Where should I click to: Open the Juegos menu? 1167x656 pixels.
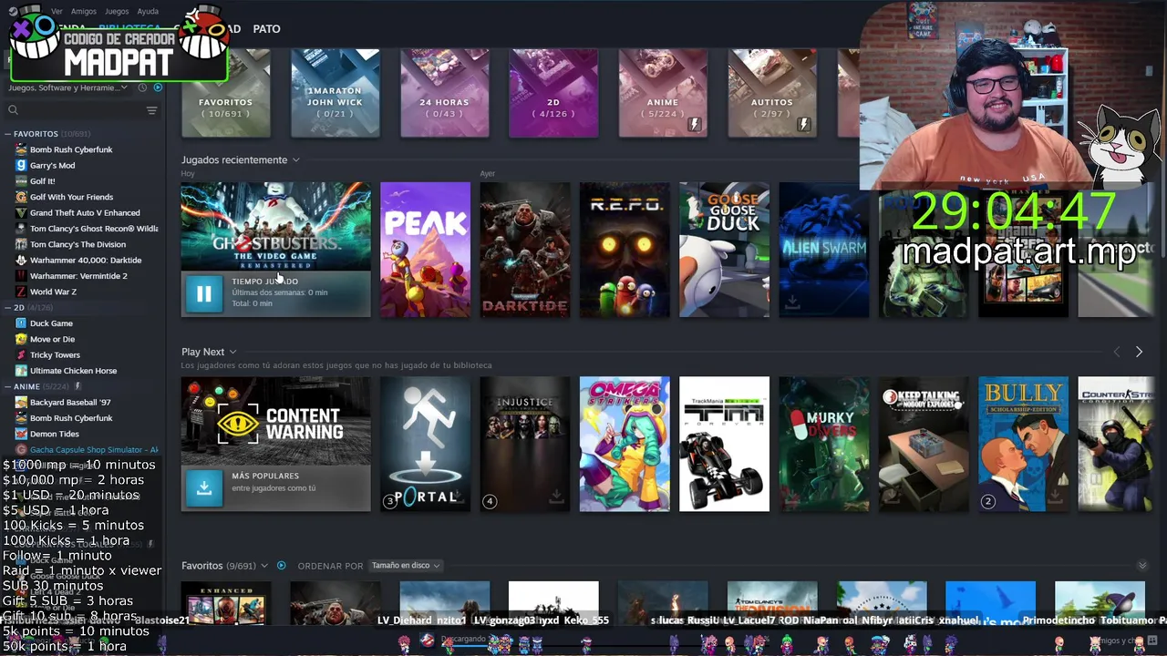[x=117, y=11]
